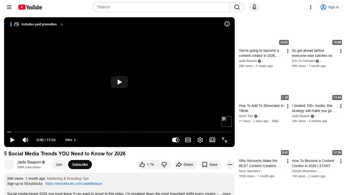Switch to miniplayer mode
Screen dimensions: 347x195
[x=212, y=140]
